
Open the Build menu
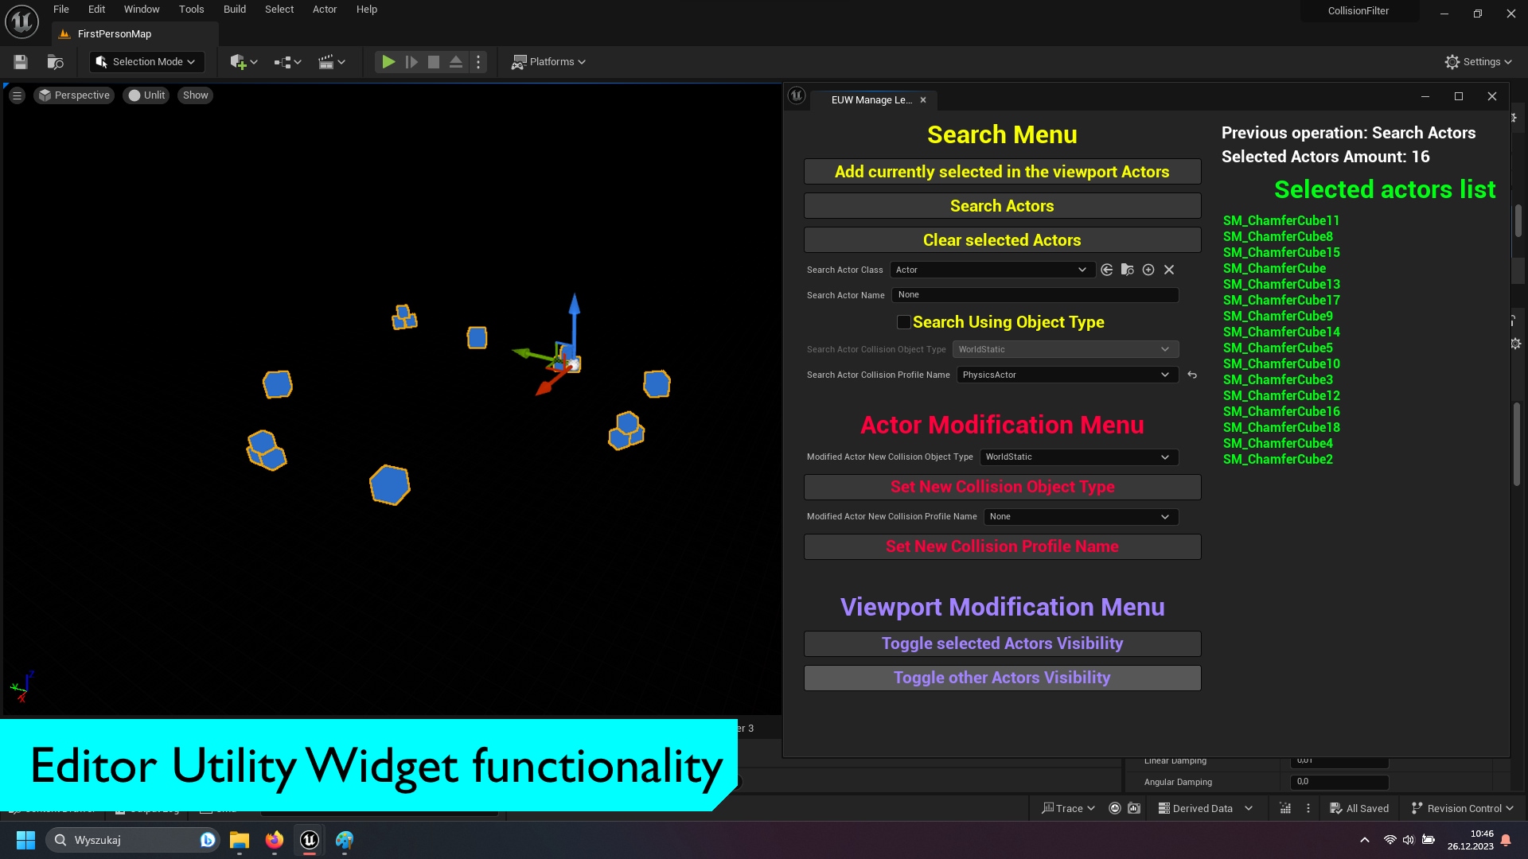click(234, 9)
